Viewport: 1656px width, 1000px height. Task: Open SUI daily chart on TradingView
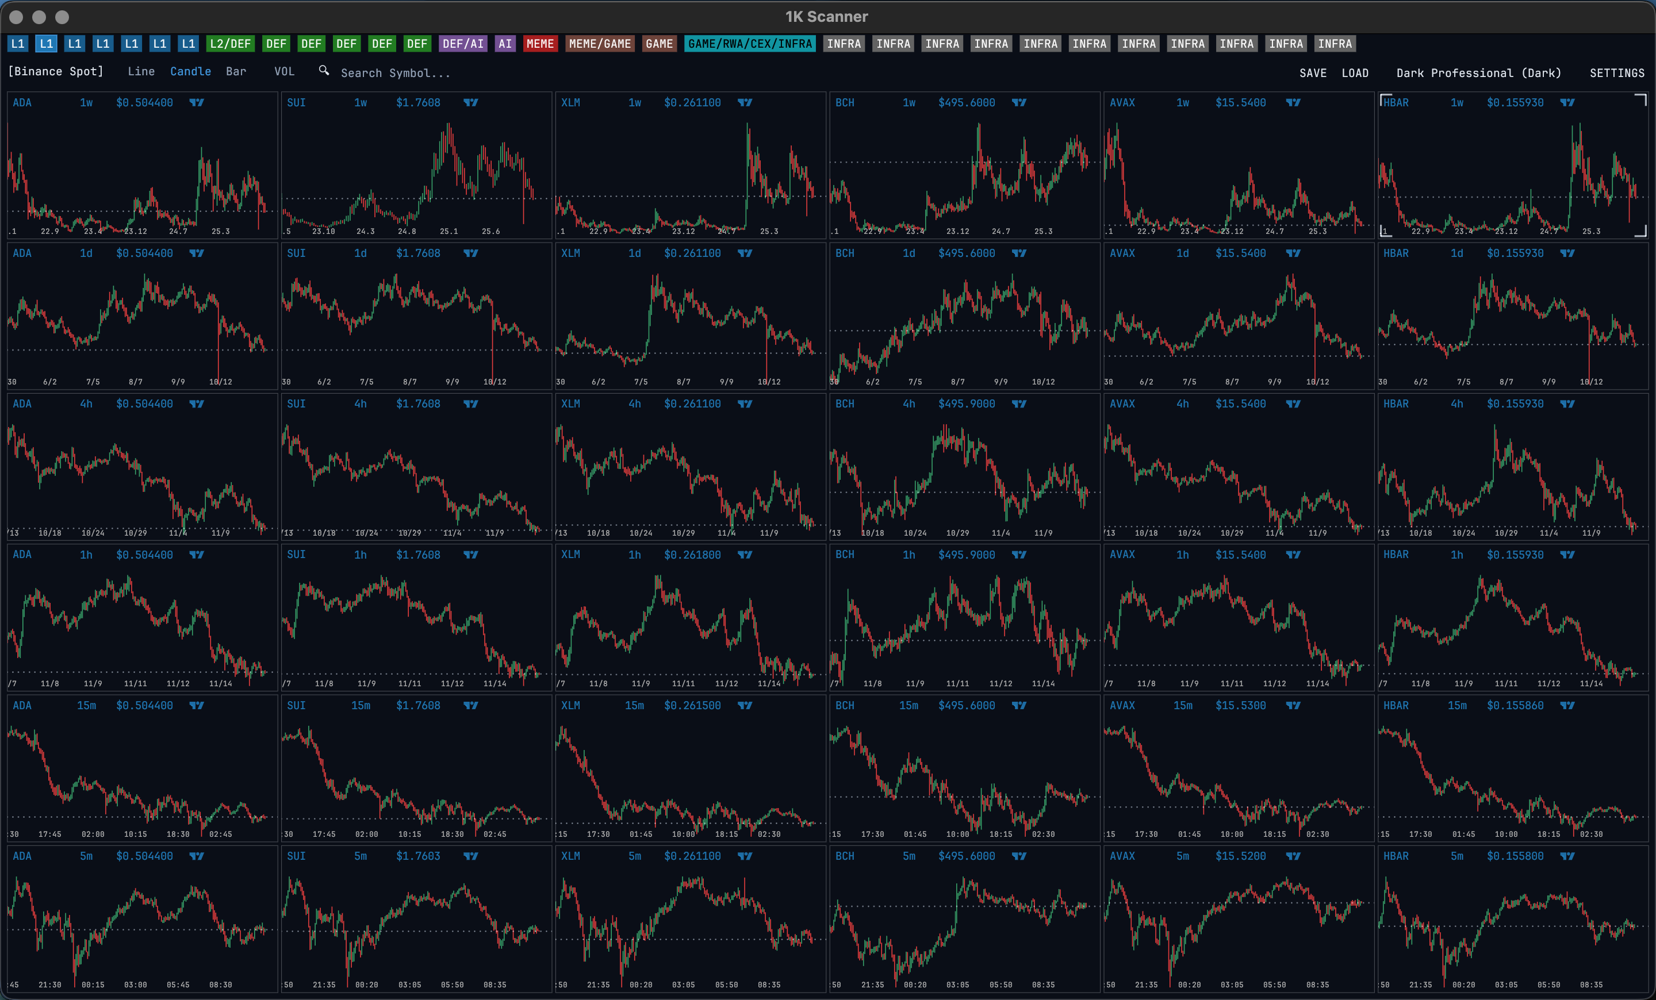tap(470, 253)
